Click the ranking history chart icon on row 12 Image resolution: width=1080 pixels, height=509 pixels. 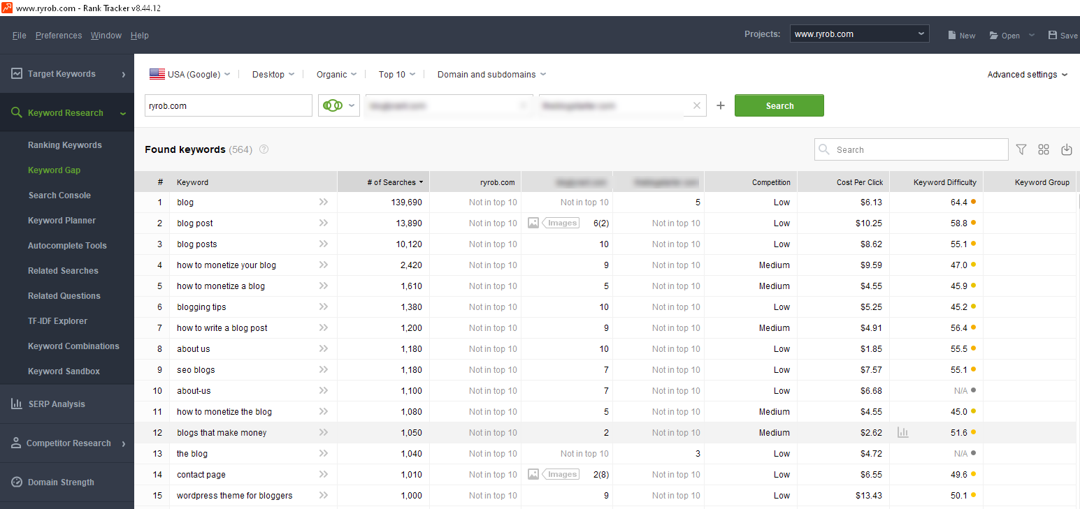point(902,432)
